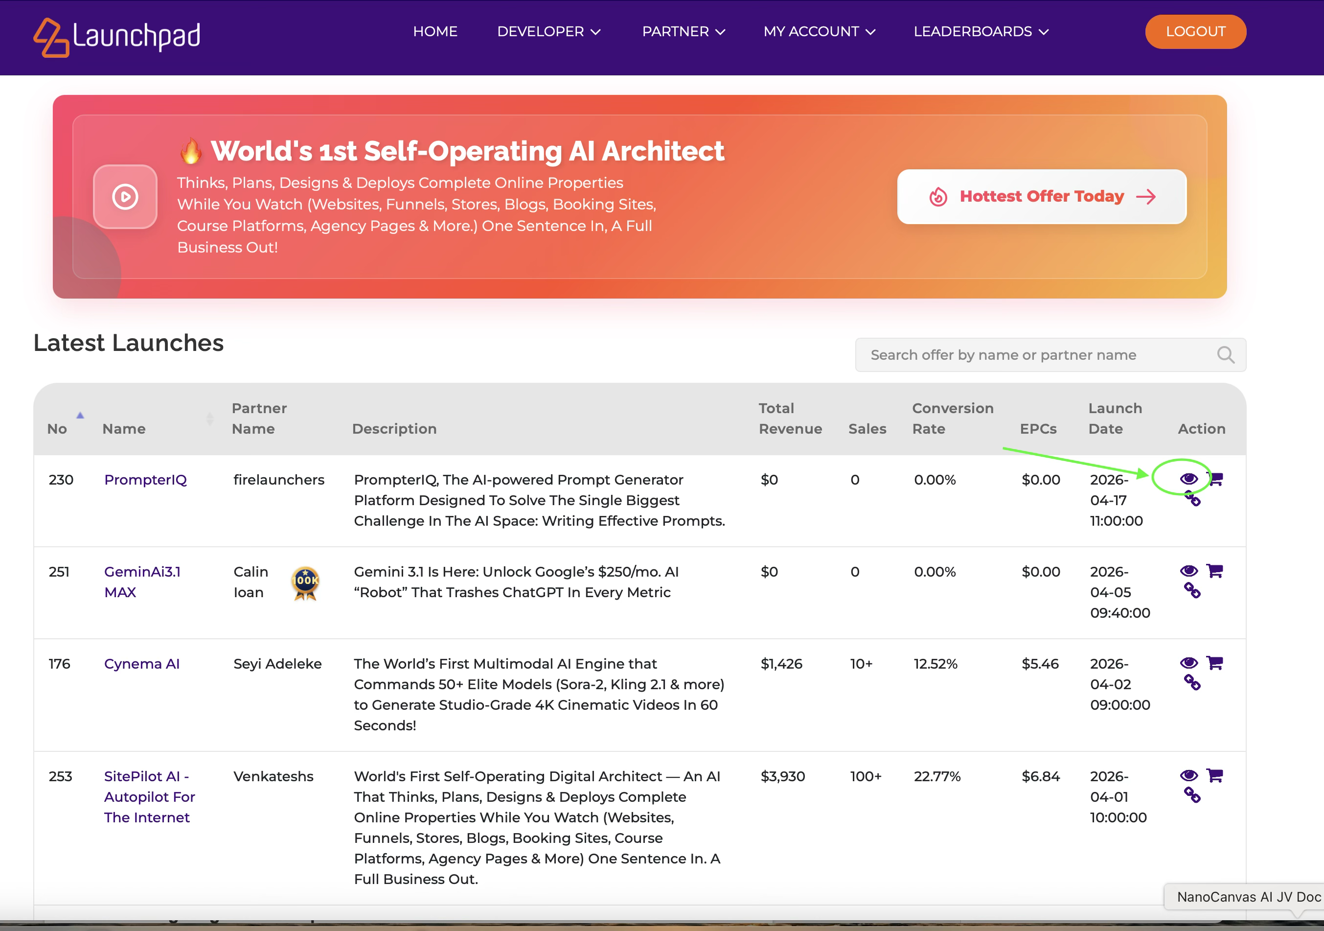
Task: Expand the Leaderboards dropdown menu
Action: pos(981,32)
